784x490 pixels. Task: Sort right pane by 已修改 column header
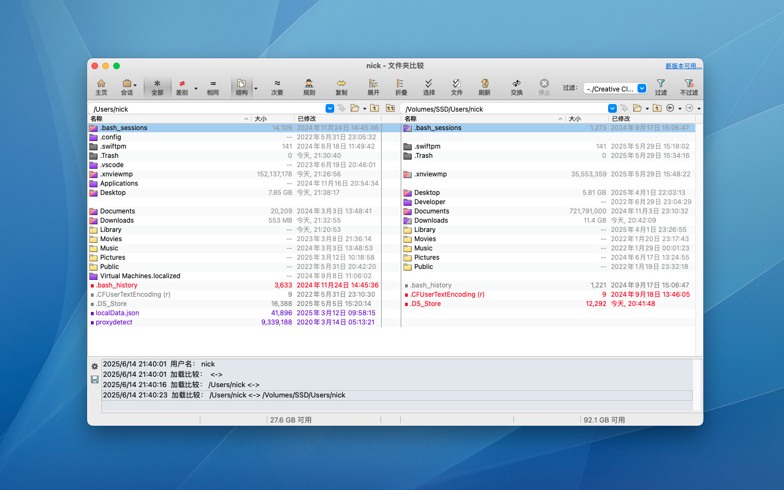coord(652,119)
